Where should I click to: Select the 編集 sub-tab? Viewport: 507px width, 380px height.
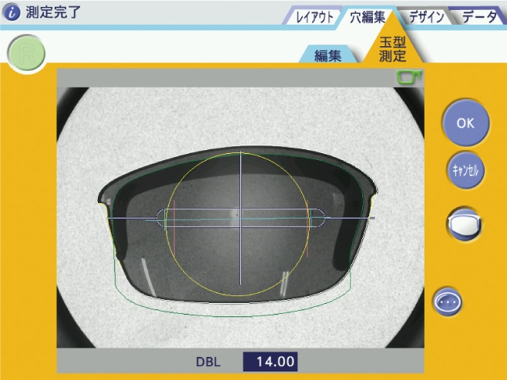(x=328, y=55)
